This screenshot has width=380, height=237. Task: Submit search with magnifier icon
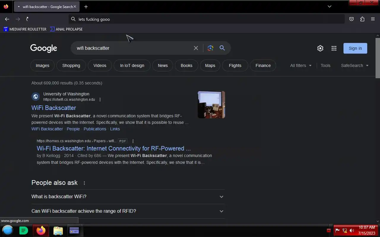(x=222, y=48)
